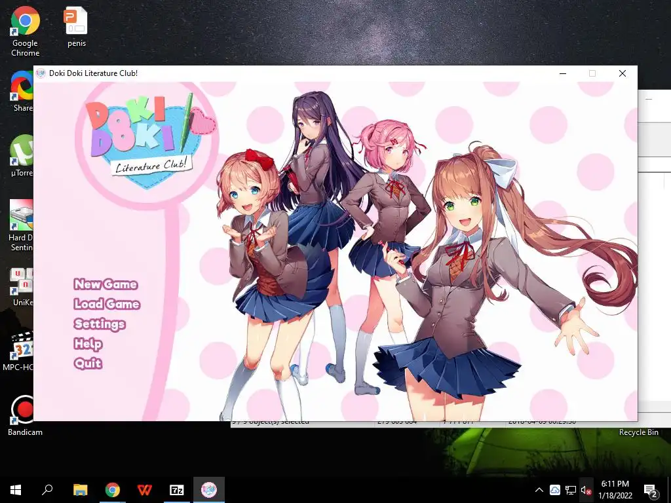Click the Doki Doki Literature Club! title text
This screenshot has height=503, width=671.
[93, 73]
